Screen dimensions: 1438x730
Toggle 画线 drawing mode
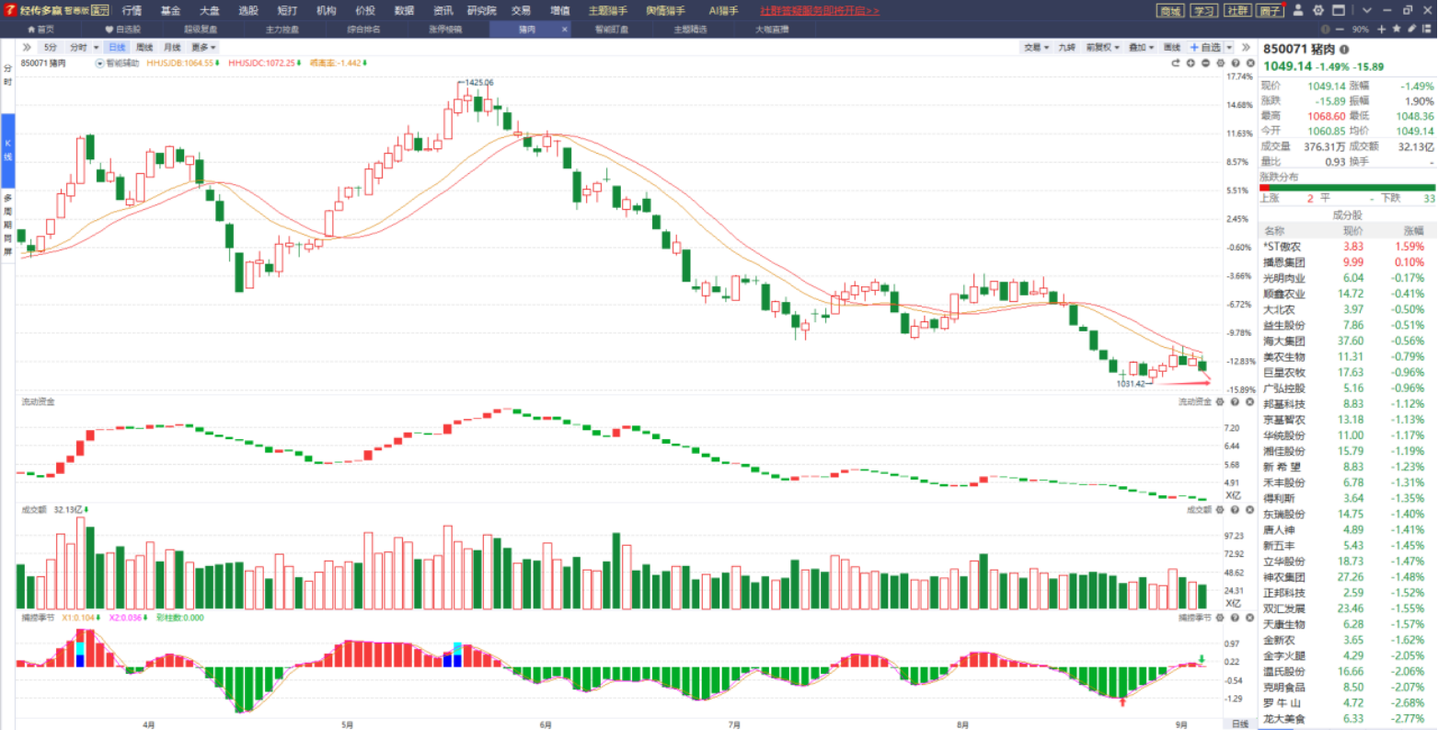tap(1171, 47)
